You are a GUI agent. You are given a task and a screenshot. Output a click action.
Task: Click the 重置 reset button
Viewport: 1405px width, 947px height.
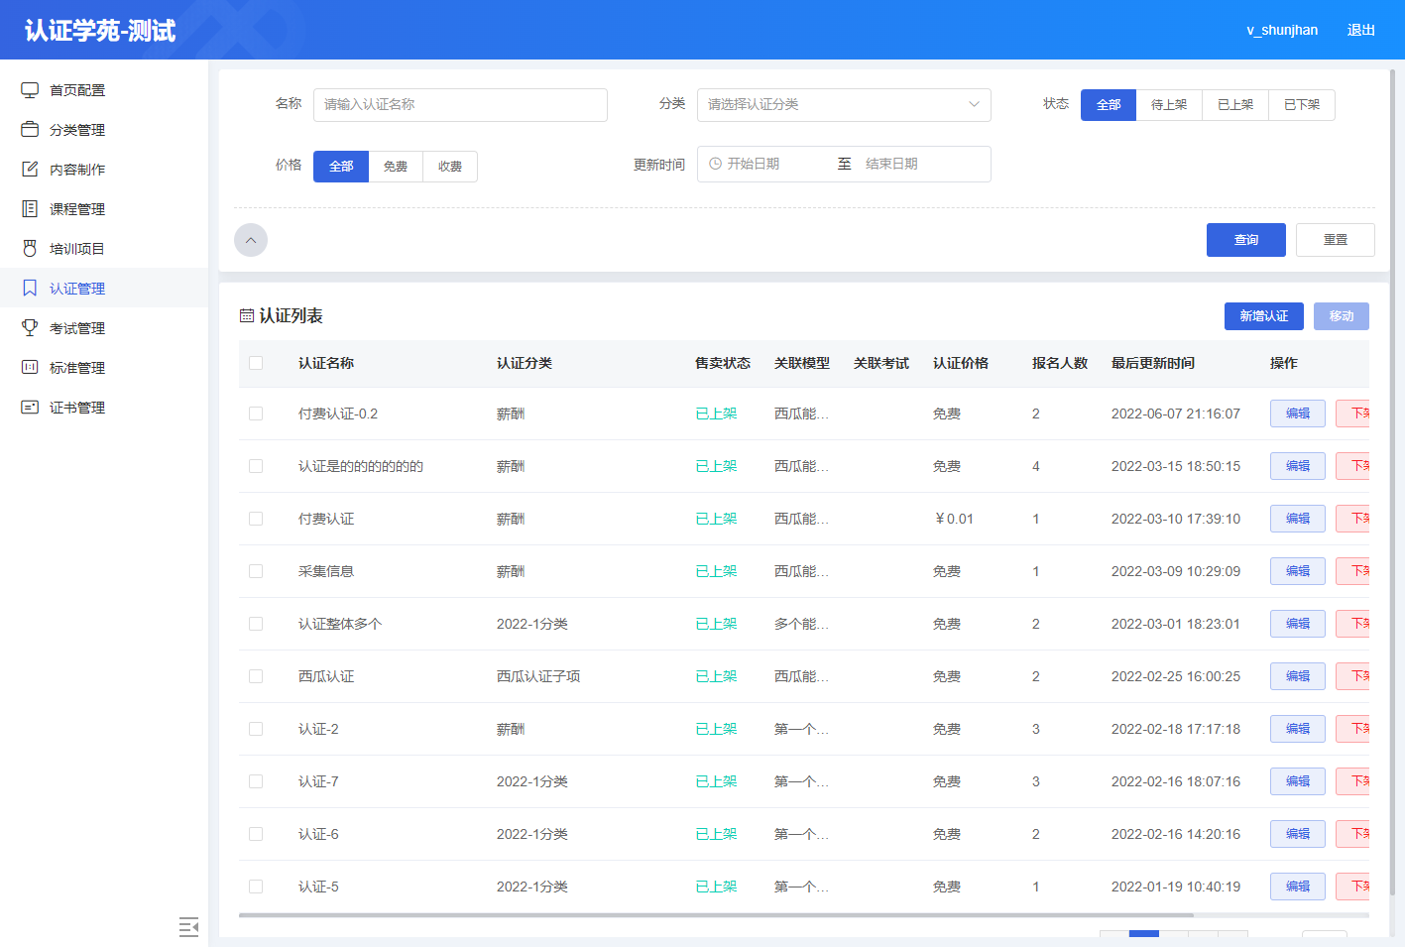[1336, 240]
